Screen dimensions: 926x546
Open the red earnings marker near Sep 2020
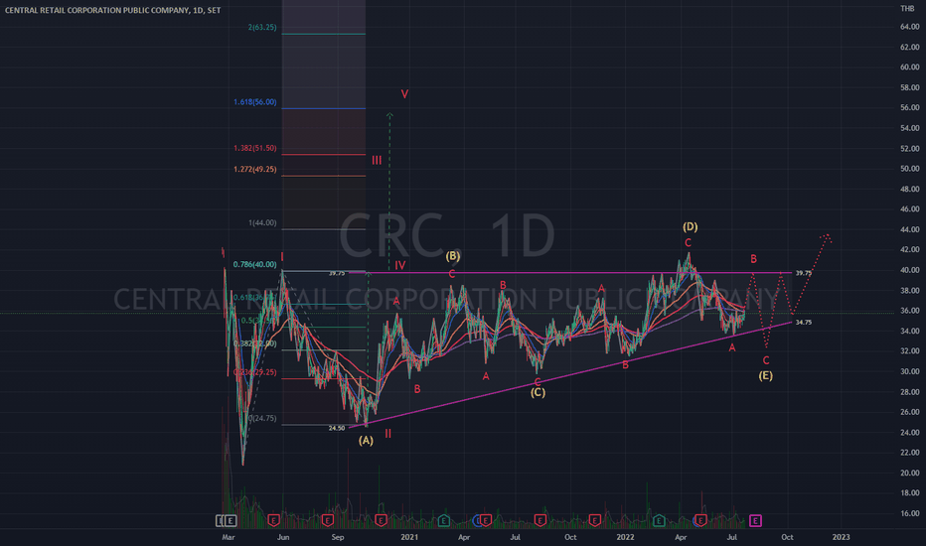click(328, 520)
